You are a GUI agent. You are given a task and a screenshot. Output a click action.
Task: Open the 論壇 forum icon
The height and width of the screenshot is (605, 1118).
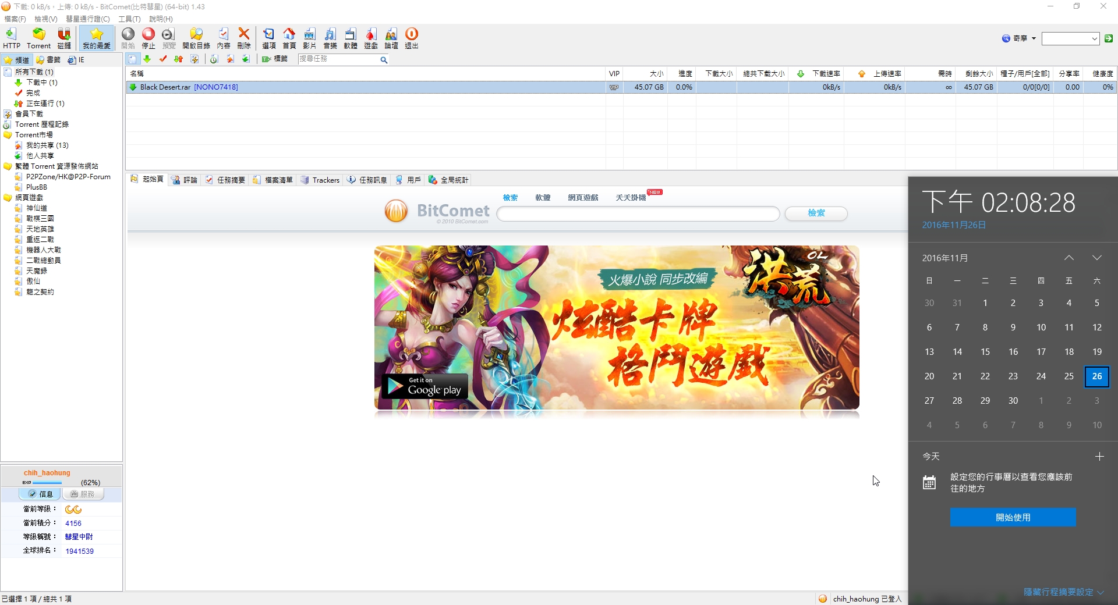coord(391,38)
